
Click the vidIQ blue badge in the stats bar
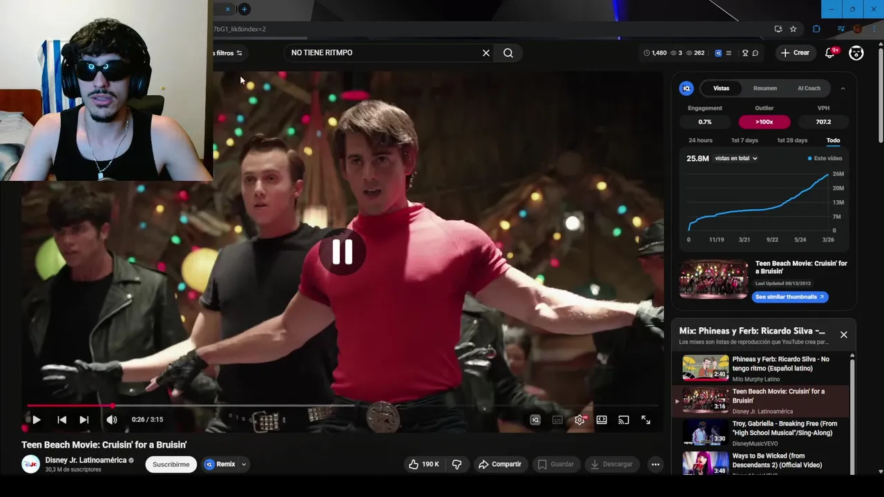(x=718, y=53)
